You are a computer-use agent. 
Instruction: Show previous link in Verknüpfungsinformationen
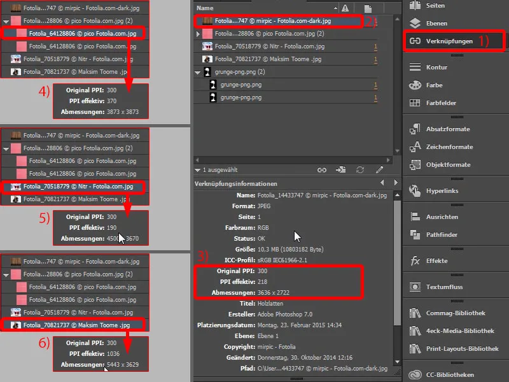382,183
